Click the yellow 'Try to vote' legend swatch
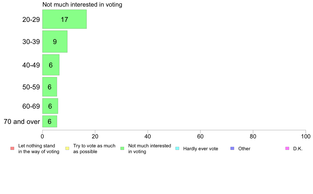 click(x=67, y=148)
